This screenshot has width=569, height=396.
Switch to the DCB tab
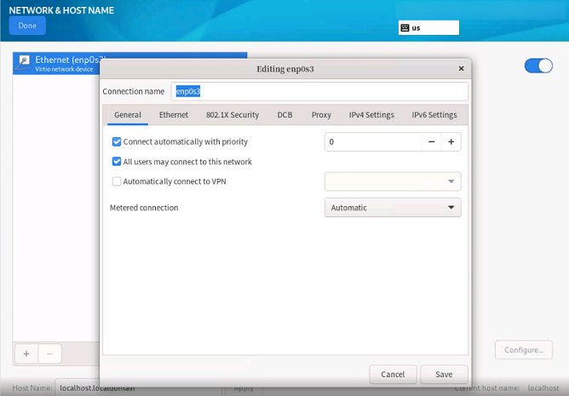click(x=284, y=115)
